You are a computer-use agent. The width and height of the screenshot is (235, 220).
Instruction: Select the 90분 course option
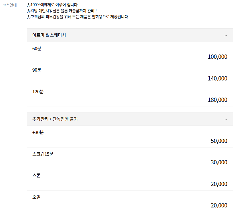coord(37,70)
